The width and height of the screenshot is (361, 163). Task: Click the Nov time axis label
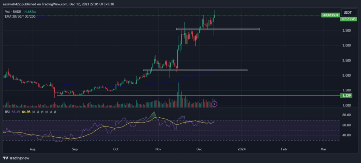tap(158, 149)
